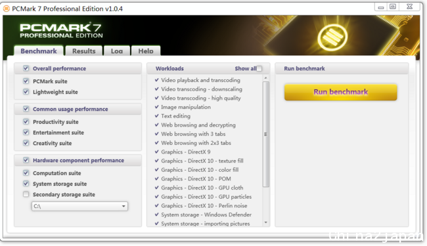Toggle the Hardware component performance checkbox

[x=26, y=160]
